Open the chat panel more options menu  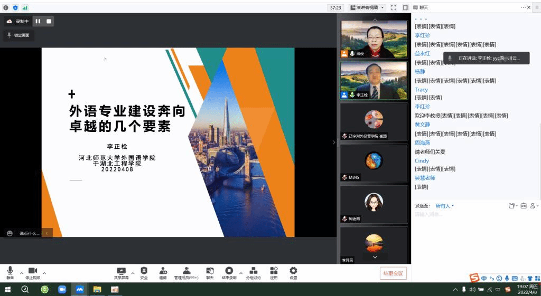tap(524, 7)
